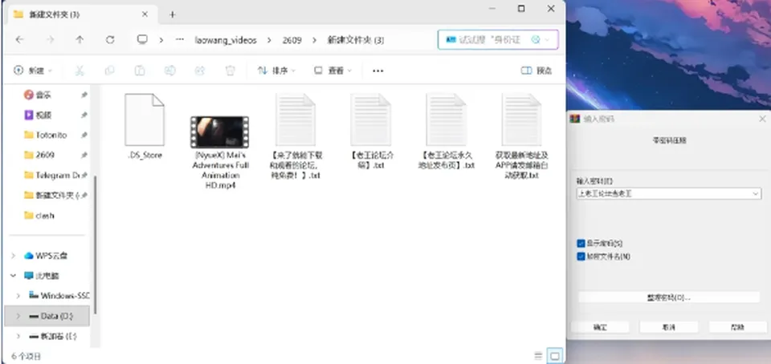Toggle the preview pane button at toolbar right
This screenshot has width=771, height=364.
pos(536,71)
